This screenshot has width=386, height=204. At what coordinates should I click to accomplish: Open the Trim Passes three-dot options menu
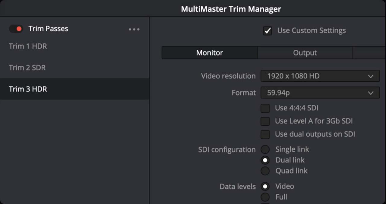(x=134, y=29)
